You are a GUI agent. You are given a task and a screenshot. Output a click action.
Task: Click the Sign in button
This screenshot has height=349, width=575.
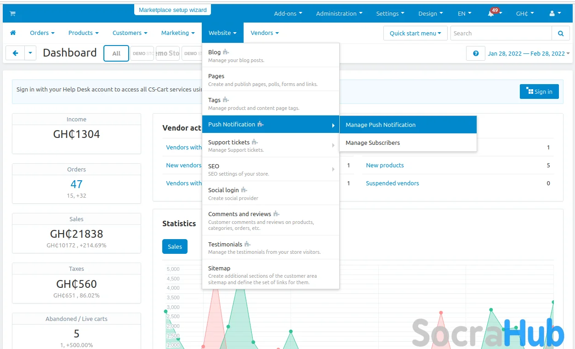[539, 92]
